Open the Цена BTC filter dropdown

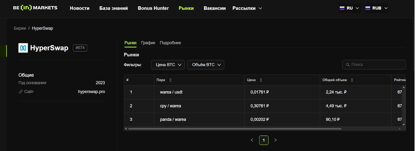tap(168, 65)
